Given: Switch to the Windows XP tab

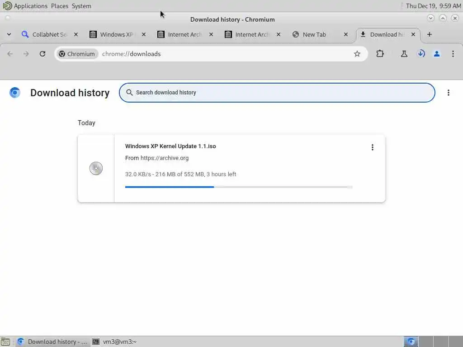Looking at the screenshot, I should 112,34.
